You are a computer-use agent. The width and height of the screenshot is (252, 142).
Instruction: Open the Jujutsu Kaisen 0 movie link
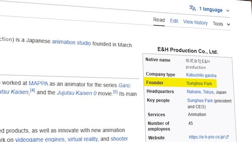[77, 93]
